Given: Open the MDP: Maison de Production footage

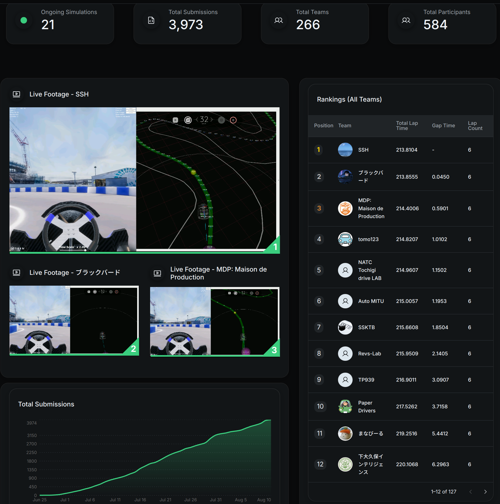Looking at the screenshot, I should click(x=215, y=322).
